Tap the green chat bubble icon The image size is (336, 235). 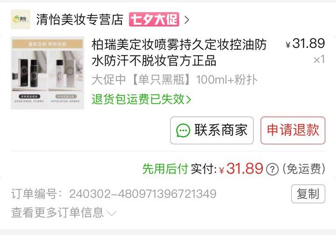click(183, 130)
